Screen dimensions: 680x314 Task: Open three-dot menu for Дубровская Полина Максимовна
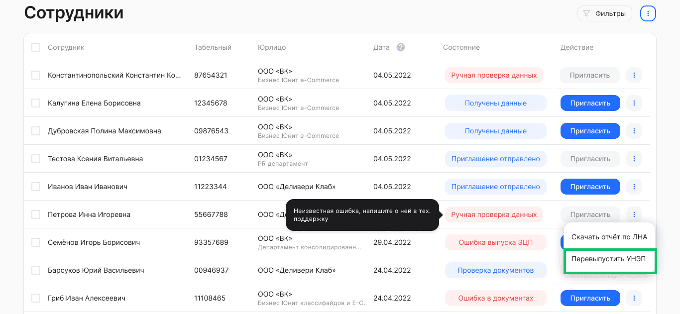tap(634, 131)
